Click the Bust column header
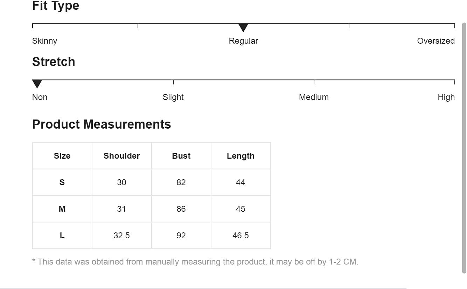Screen dimensions: 467x289 [181, 156]
